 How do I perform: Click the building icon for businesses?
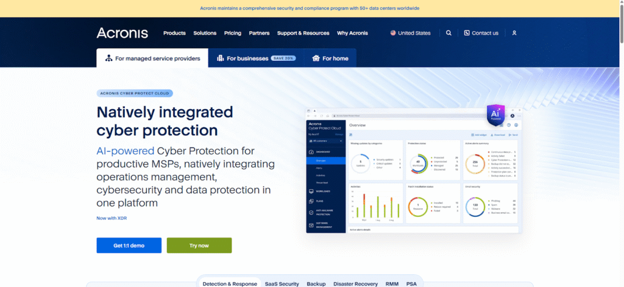[x=220, y=58]
